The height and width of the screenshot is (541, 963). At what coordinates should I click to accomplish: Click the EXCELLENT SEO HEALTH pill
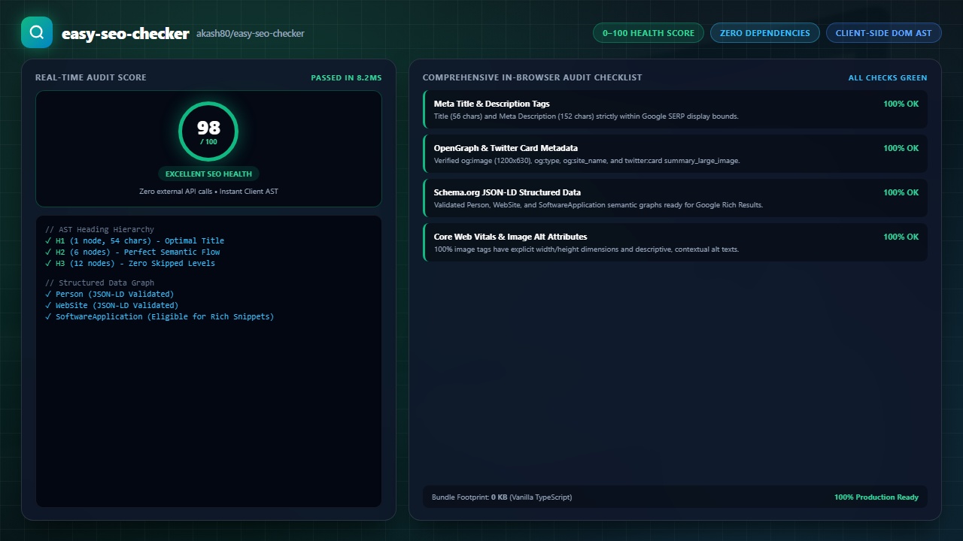[208, 174]
